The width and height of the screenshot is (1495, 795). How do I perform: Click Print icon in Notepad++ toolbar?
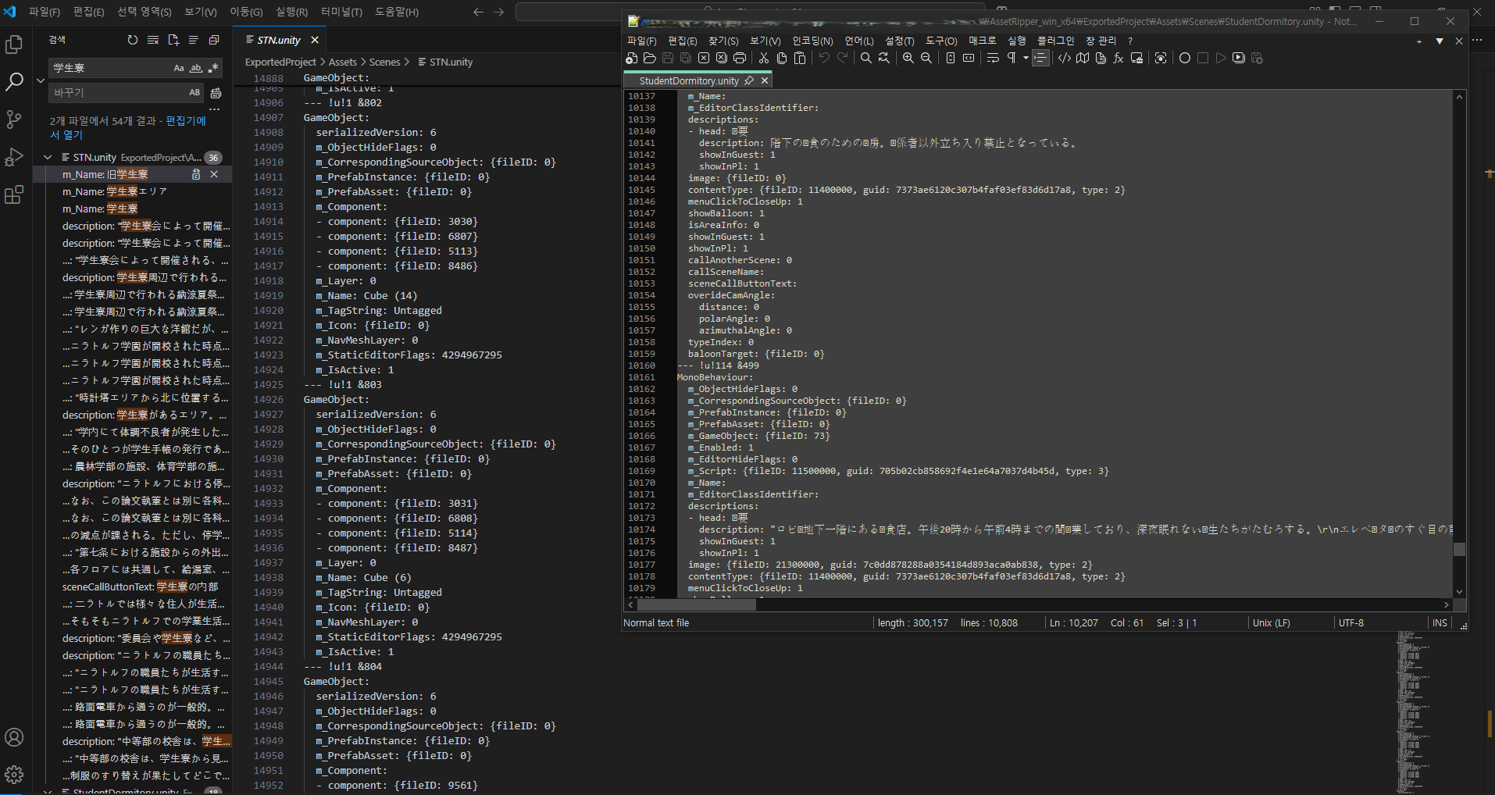point(740,58)
